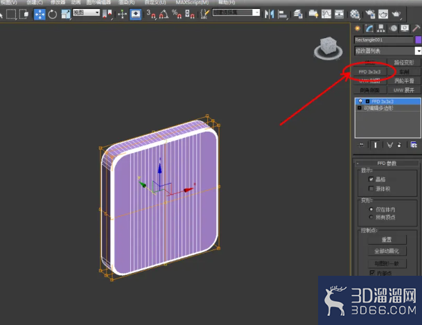Image resolution: width=422 pixels, height=325 pixels.
Task: Click the 涡轮平滑 modifier button
Action: 404,81
